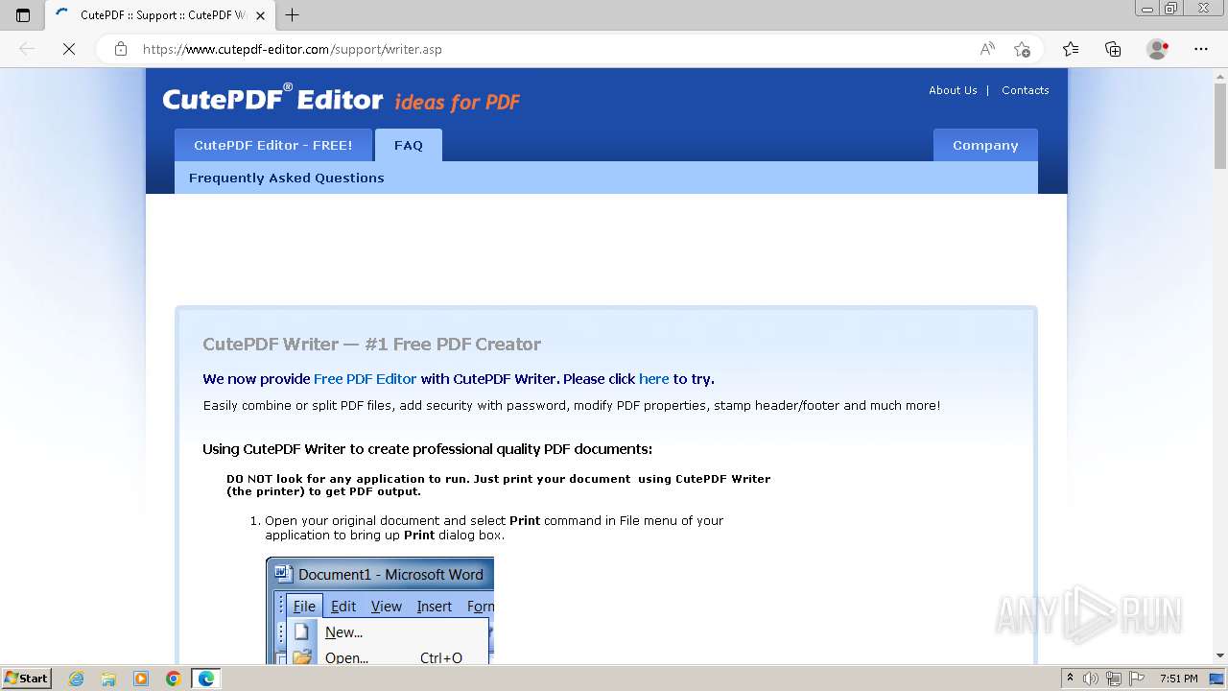Viewport: 1228px width, 691px height.
Task: Select the FAQ tab
Action: 409,145
